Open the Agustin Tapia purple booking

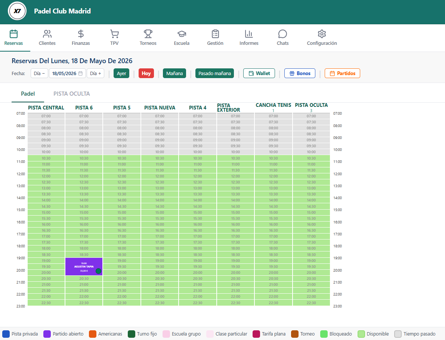(x=84, y=266)
